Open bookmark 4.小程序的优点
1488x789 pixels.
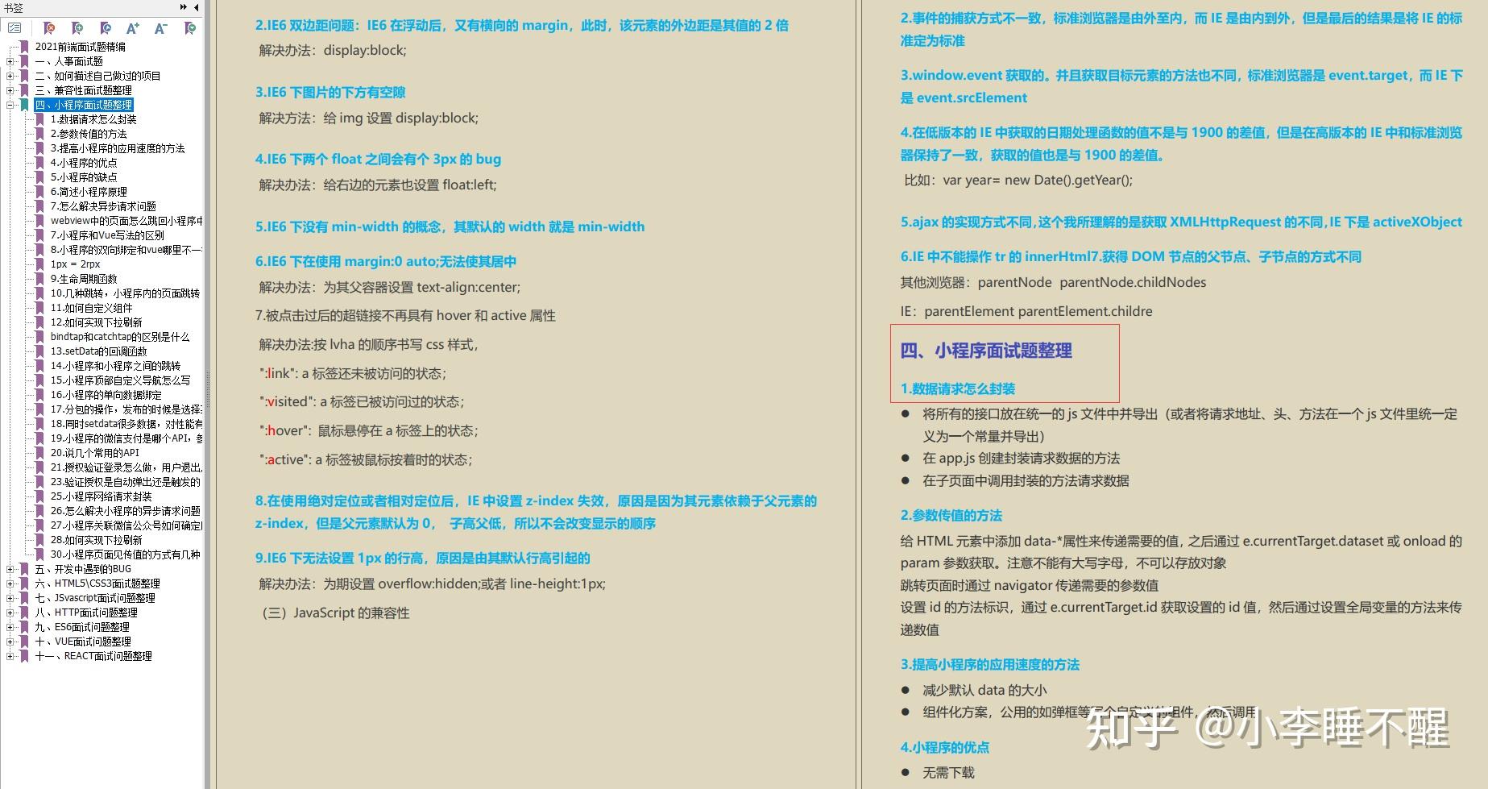[x=84, y=163]
